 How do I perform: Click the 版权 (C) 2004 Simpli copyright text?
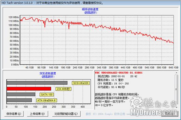(105, 114)
